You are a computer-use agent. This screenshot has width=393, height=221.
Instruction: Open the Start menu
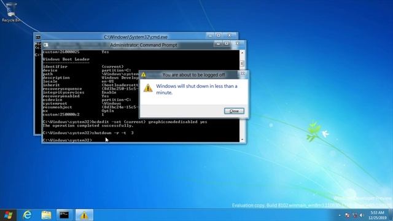coord(8,215)
